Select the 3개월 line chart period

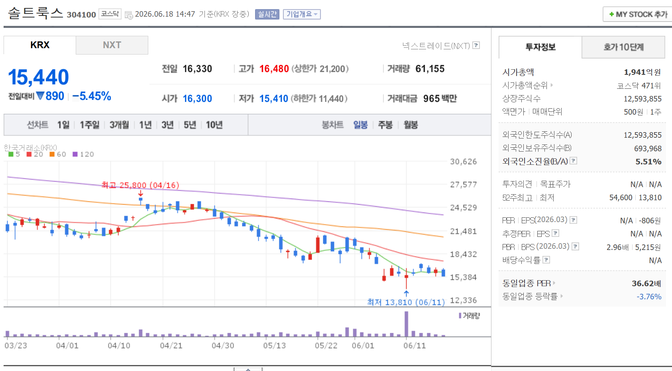click(119, 125)
